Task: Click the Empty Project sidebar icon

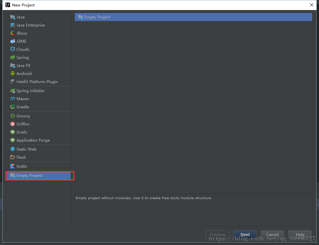Action: click(x=13, y=176)
